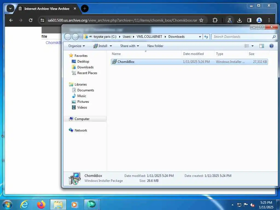This screenshot has width=280, height=210.
Task: Click the Search Downloads box
Action: pos(244,37)
